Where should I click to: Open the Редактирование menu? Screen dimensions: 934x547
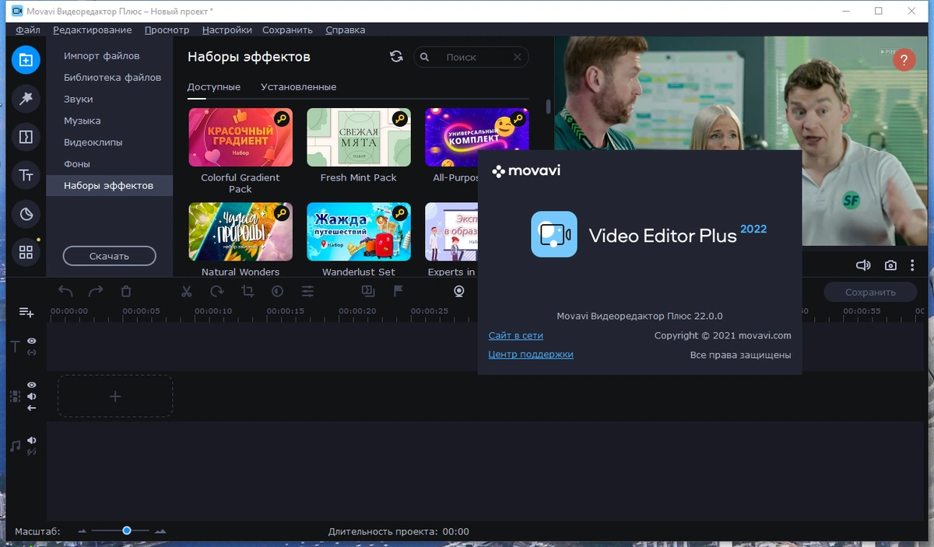click(x=93, y=30)
